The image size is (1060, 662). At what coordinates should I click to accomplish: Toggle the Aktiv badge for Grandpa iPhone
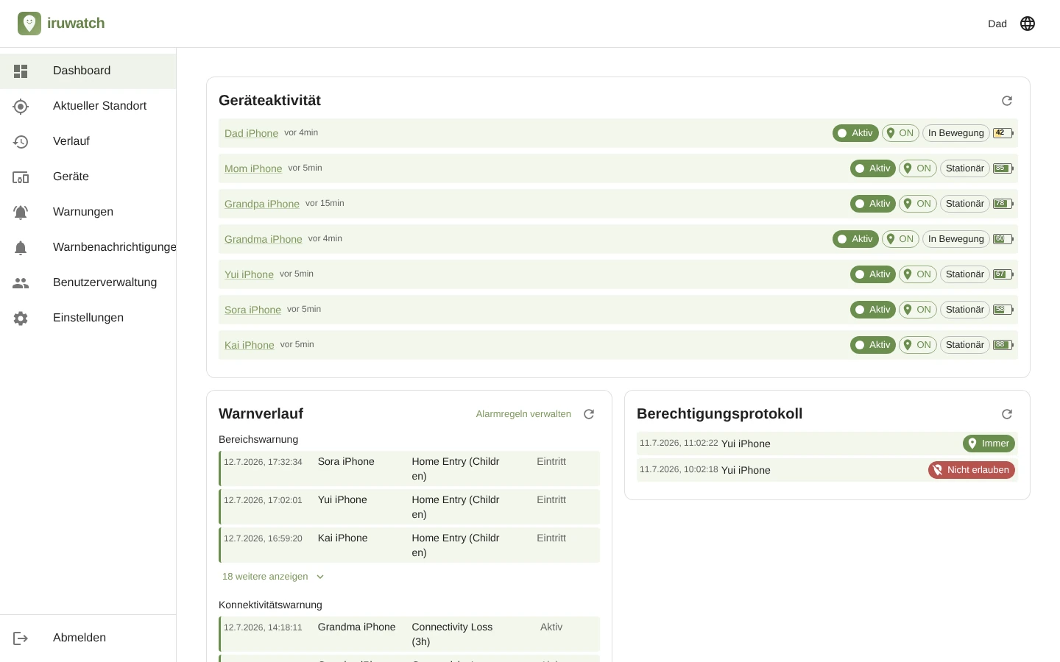pos(873,204)
